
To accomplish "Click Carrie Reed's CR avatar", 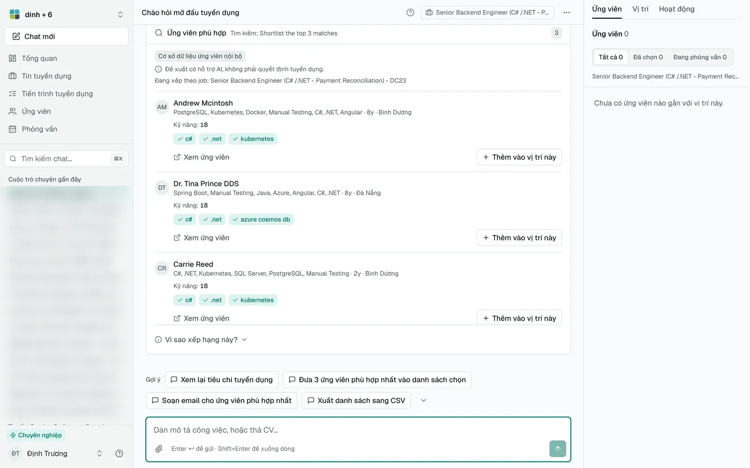I will point(162,268).
